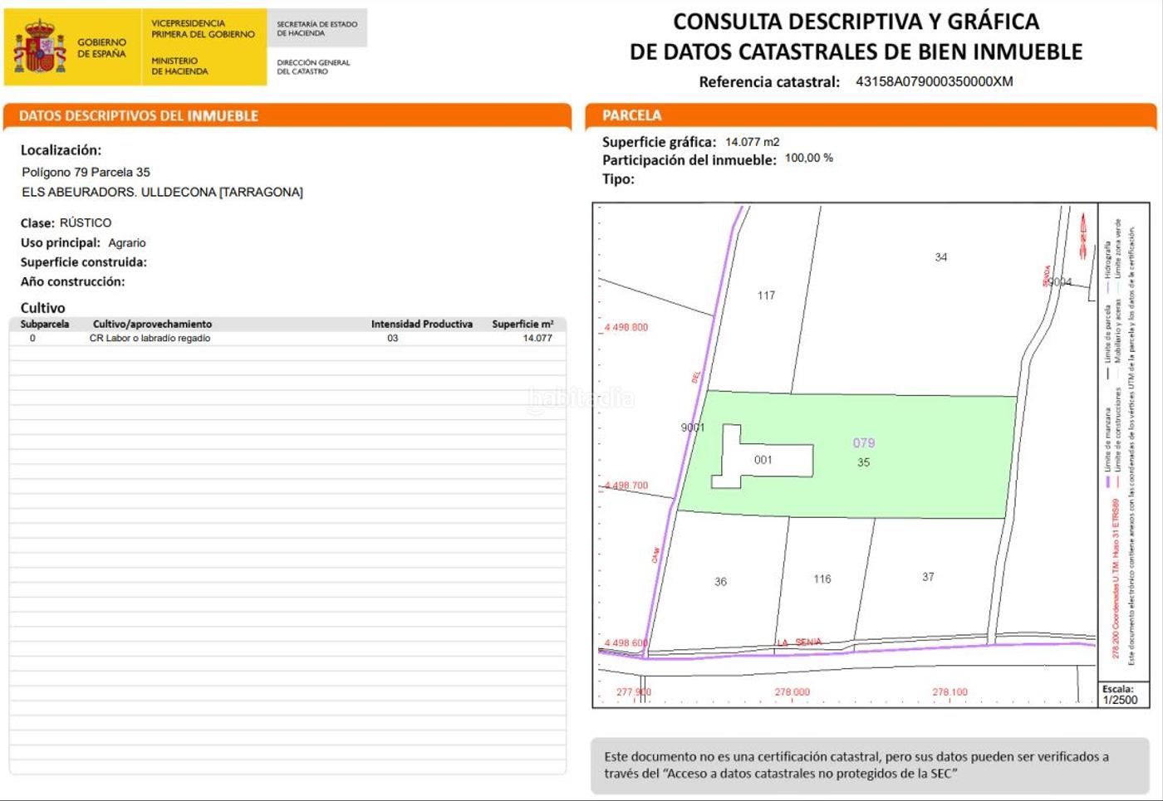Image resolution: width=1163 pixels, height=801 pixels.
Task: Click neighboring parcel 117 on the map
Action: (766, 295)
